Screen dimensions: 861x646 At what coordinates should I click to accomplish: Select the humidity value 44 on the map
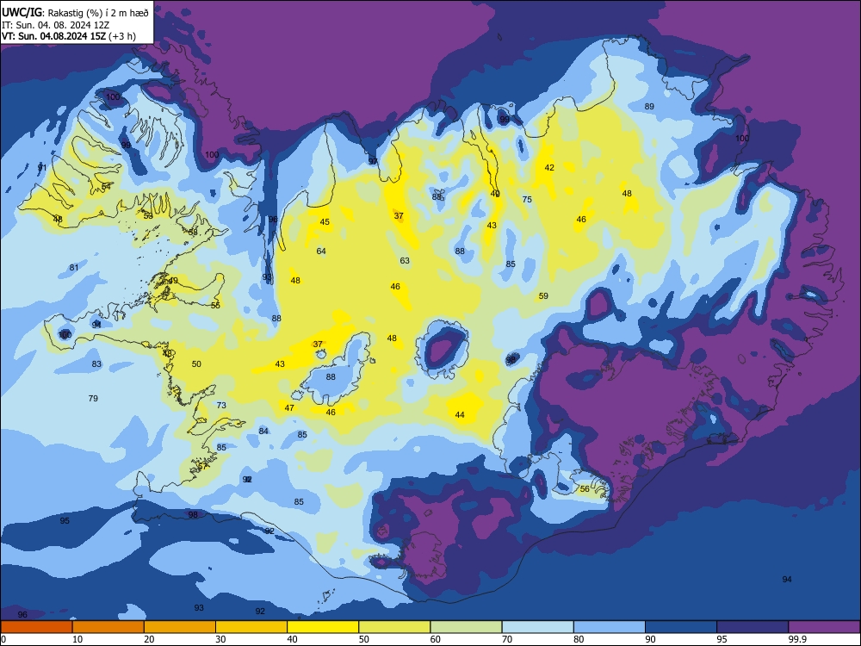pyautogui.click(x=460, y=415)
